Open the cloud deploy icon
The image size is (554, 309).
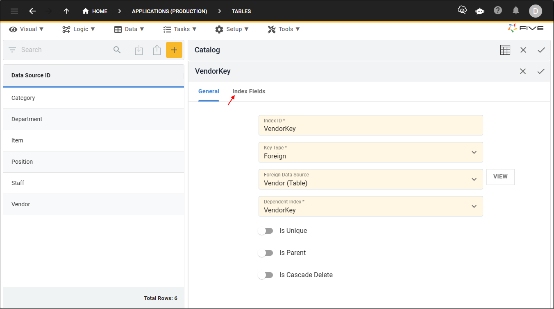[x=462, y=10]
